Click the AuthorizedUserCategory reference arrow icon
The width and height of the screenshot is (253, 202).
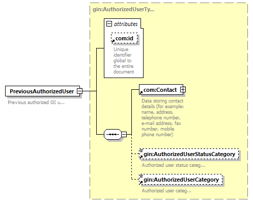(x=141, y=182)
